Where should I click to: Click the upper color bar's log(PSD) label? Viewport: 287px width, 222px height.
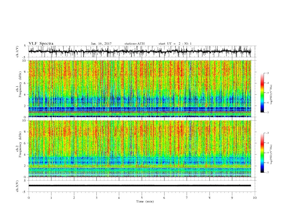(271, 95)
